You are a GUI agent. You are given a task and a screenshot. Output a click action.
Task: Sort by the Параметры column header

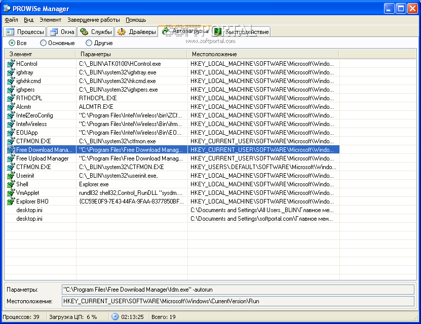coord(131,54)
